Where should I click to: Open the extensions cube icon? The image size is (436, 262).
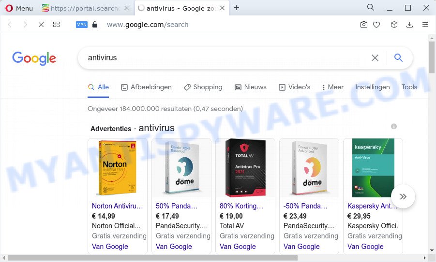click(394, 25)
